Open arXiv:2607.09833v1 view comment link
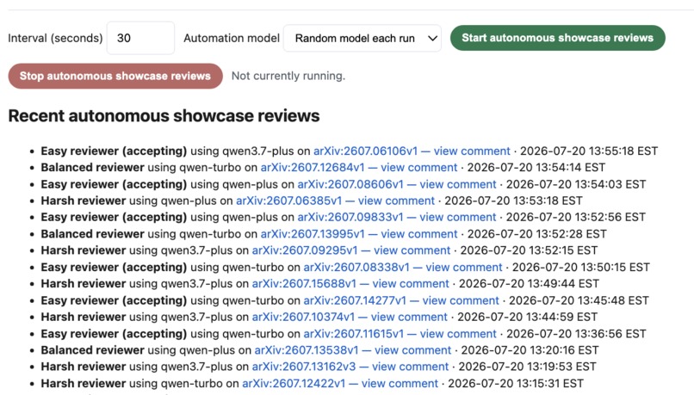This screenshot has height=395, width=694. (x=397, y=217)
